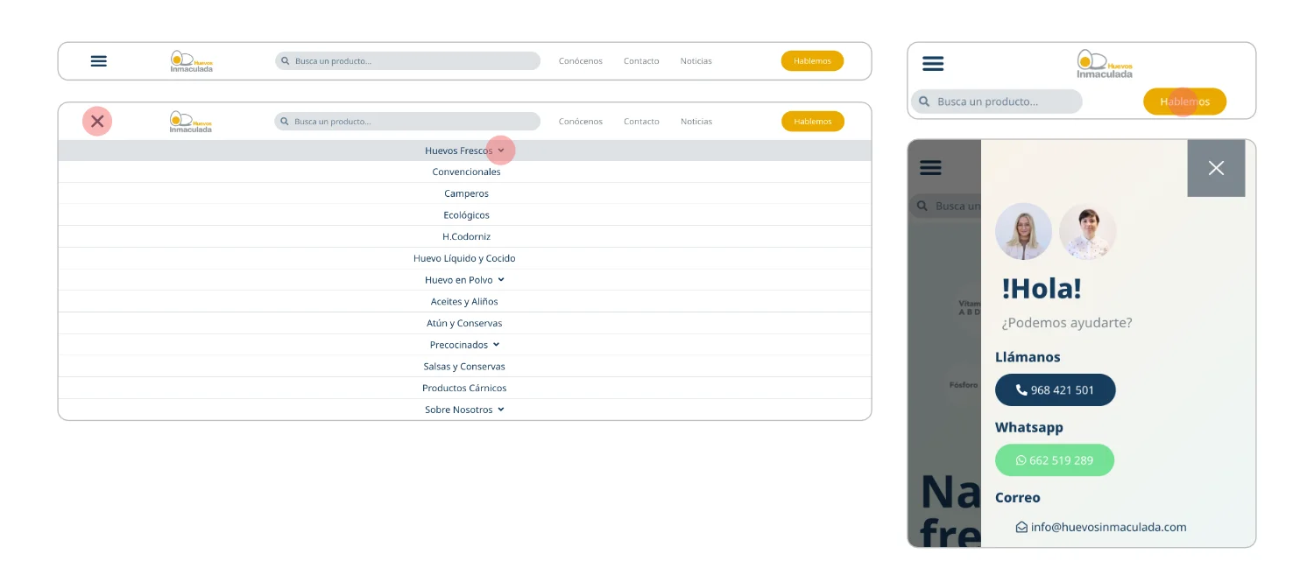Click the blonde woman's avatar photo

(x=1023, y=231)
